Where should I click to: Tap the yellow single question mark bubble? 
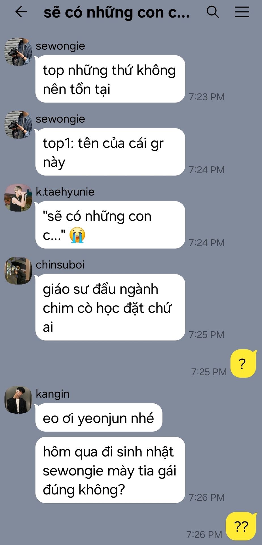pyautogui.click(x=243, y=364)
